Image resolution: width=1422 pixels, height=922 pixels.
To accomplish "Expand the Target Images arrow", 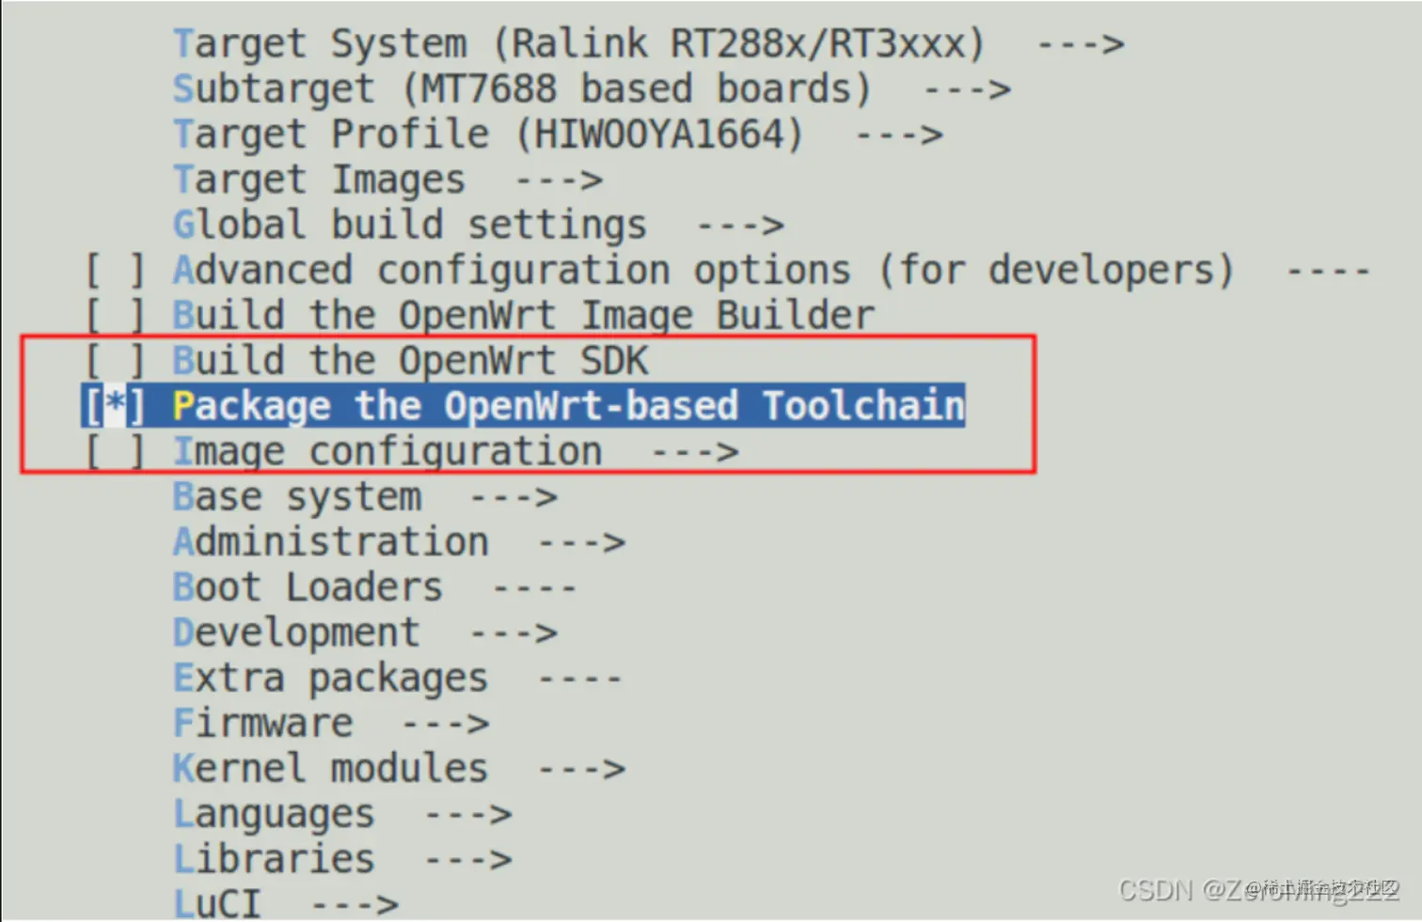I will tap(560, 180).
